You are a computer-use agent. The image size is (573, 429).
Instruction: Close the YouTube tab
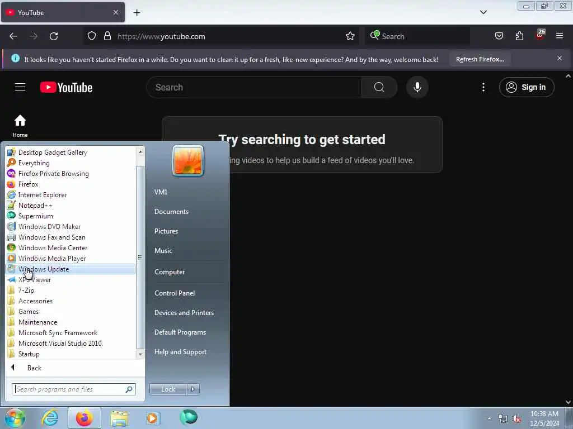(116, 13)
